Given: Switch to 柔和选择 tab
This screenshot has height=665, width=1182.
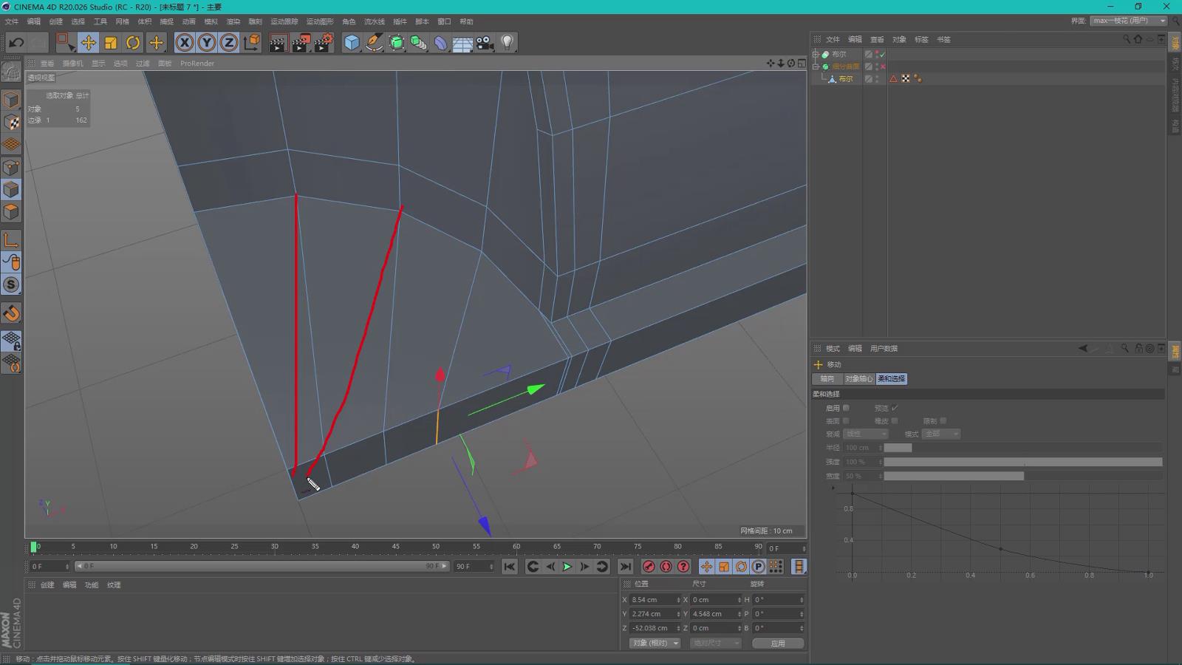Looking at the screenshot, I should [891, 378].
